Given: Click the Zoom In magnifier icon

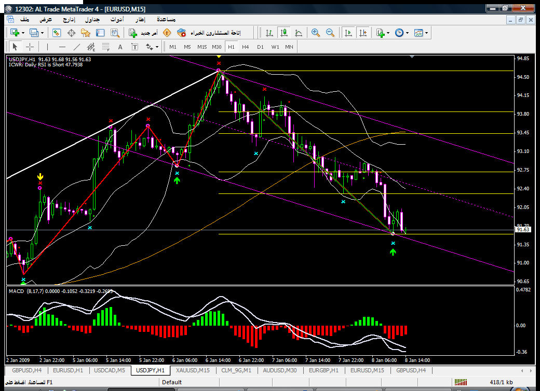Looking at the screenshot, I should point(315,33).
